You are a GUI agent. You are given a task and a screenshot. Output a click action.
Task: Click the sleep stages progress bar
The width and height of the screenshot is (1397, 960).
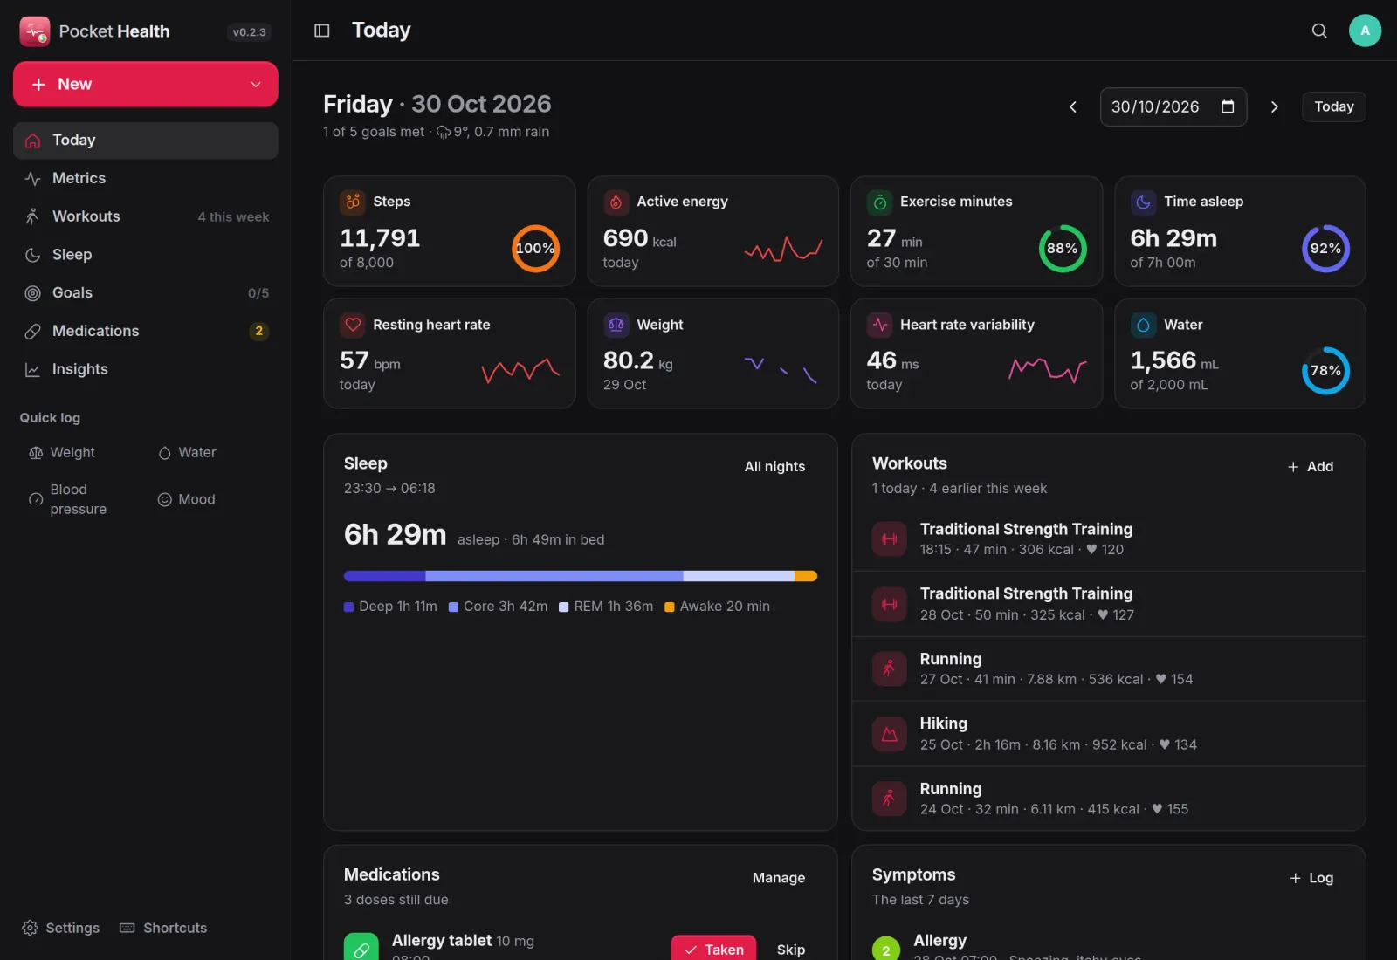(581, 576)
